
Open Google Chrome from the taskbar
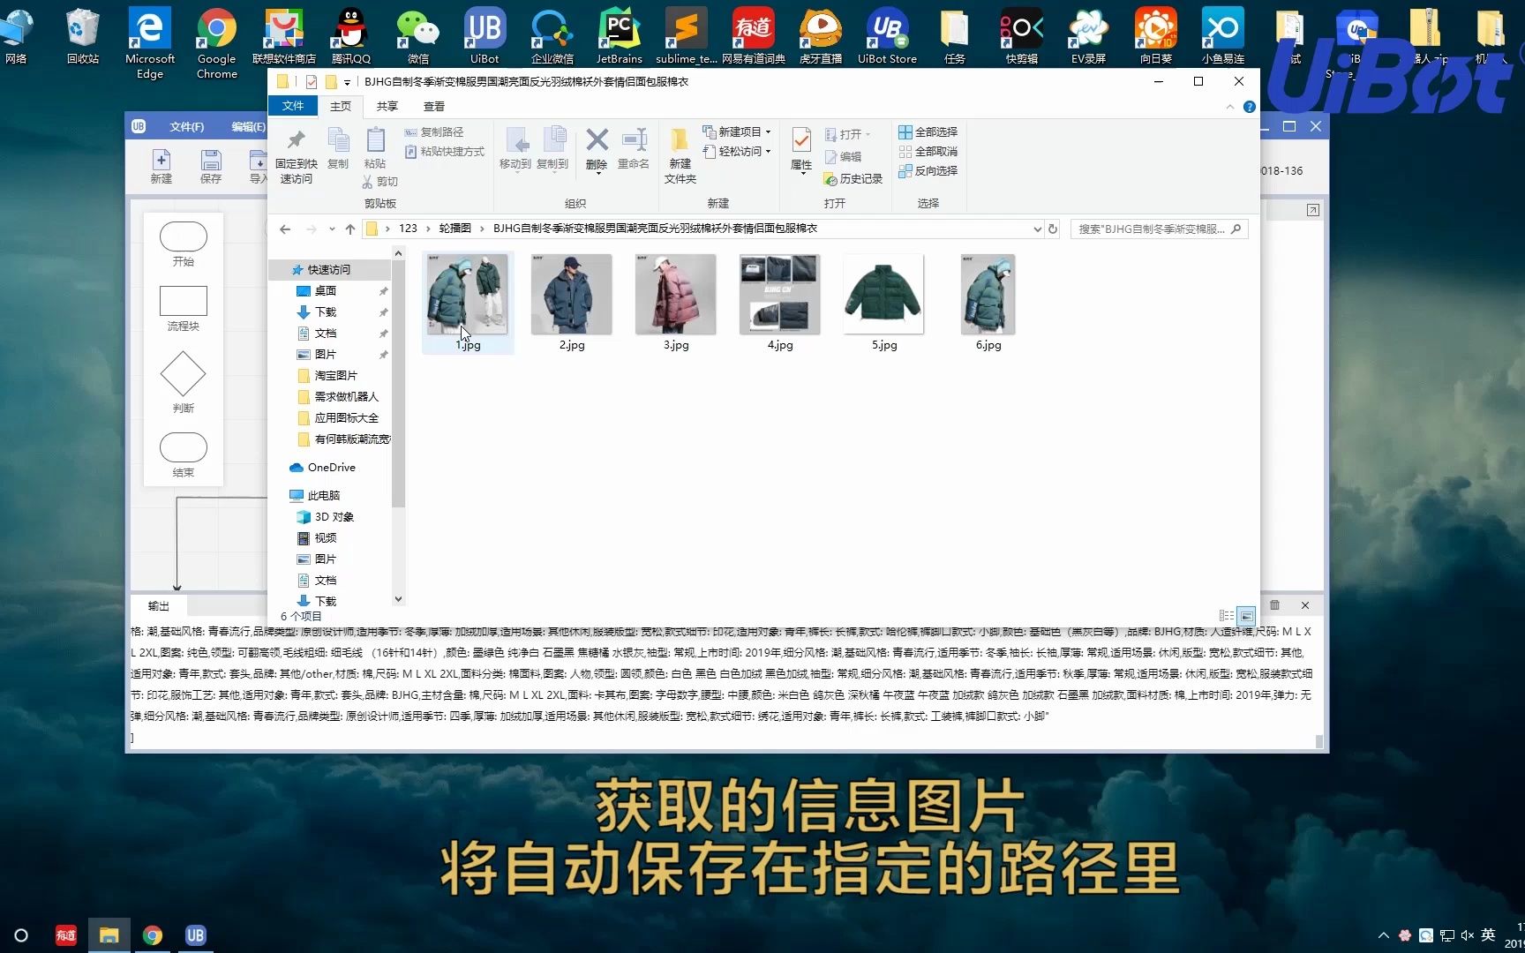[x=153, y=934]
